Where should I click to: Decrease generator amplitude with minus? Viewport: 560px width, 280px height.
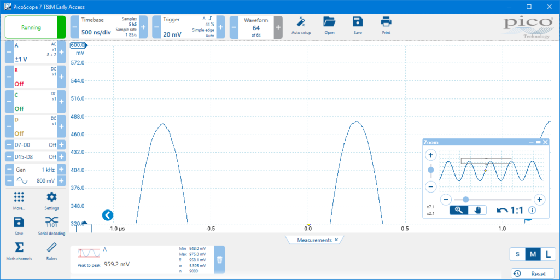[x=9, y=180]
